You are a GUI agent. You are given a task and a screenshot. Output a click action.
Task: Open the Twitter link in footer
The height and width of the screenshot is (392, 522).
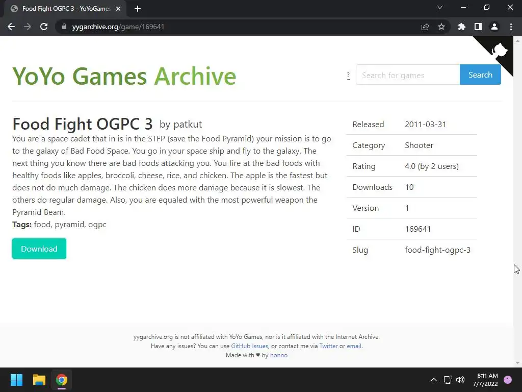coord(328,346)
